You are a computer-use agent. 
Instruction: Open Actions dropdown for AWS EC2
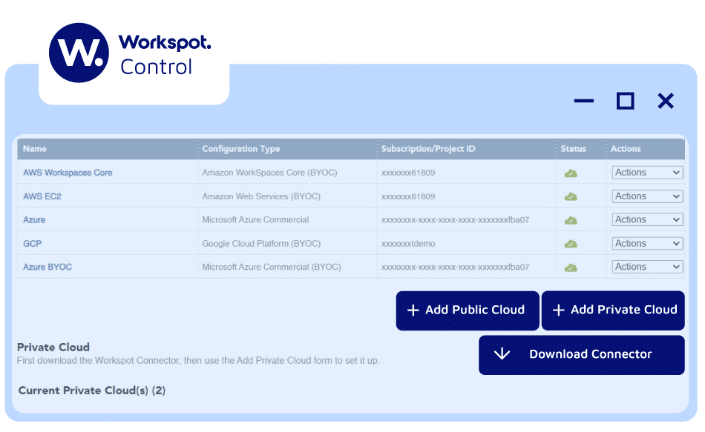point(647,196)
